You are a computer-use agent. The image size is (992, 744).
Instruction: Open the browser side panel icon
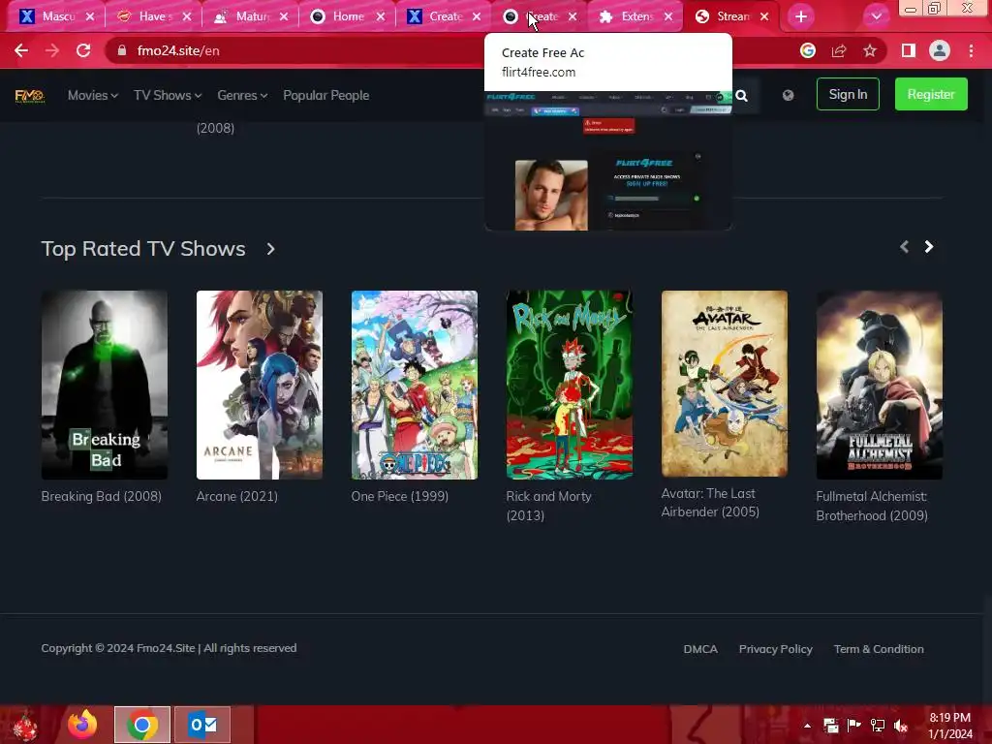(x=909, y=50)
